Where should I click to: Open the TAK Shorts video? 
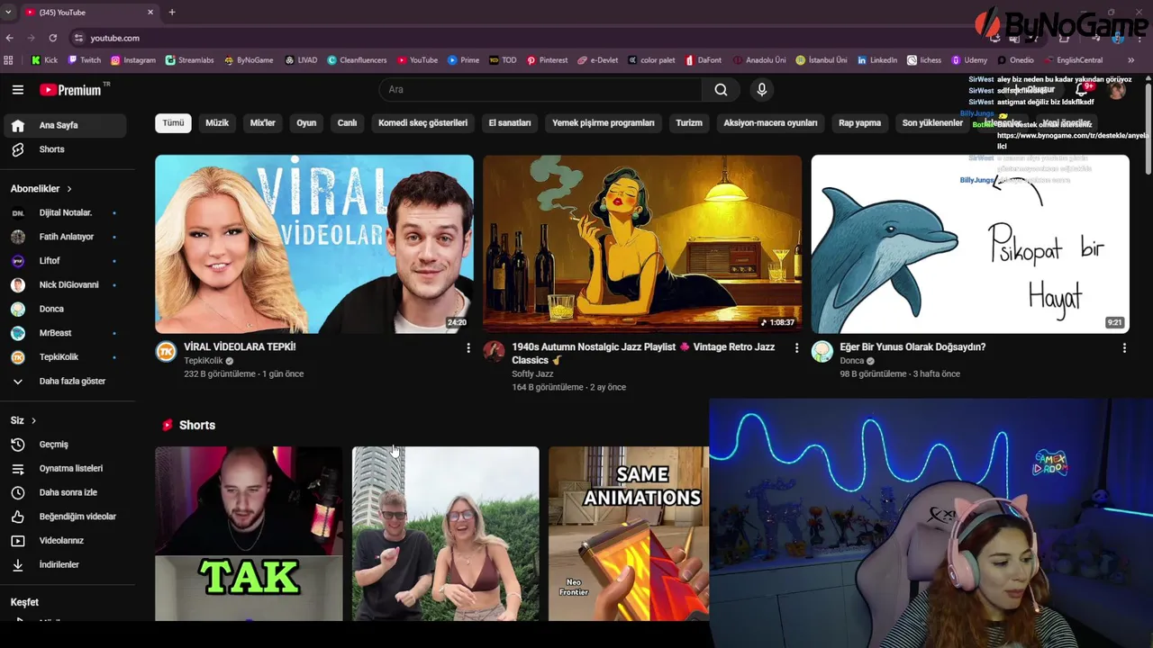[249, 534]
